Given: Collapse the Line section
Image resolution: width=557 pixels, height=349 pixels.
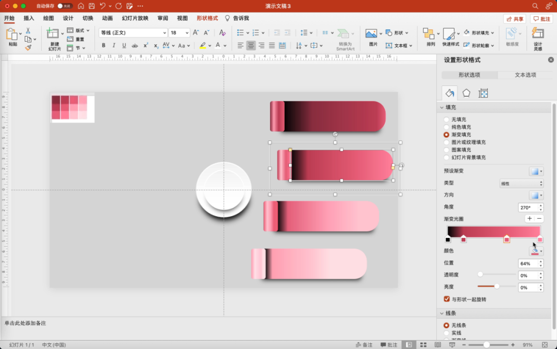Looking at the screenshot, I should 442,313.
